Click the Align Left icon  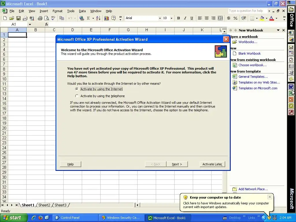pyautogui.click(x=200, y=18)
